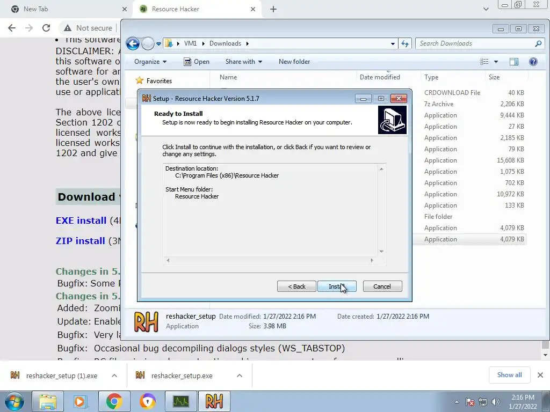Click Resource Hacker RH taskbar icon
Image resolution: width=550 pixels, height=412 pixels.
point(214,401)
